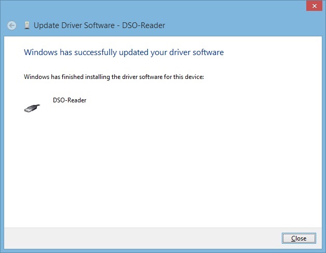
Task: Click 'Windows has finished installing' message
Action: click(x=114, y=77)
